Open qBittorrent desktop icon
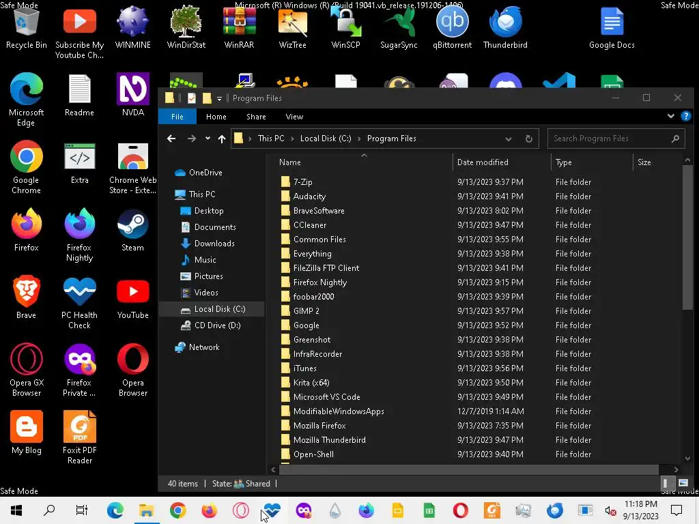This screenshot has height=524, width=699. 452,27
